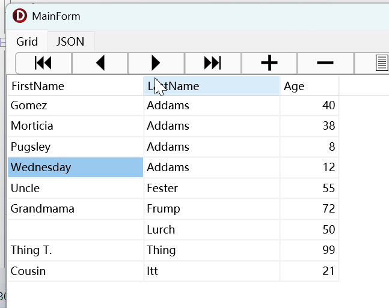Select the Wednesday cell
The width and height of the screenshot is (389, 308).
[x=75, y=168]
